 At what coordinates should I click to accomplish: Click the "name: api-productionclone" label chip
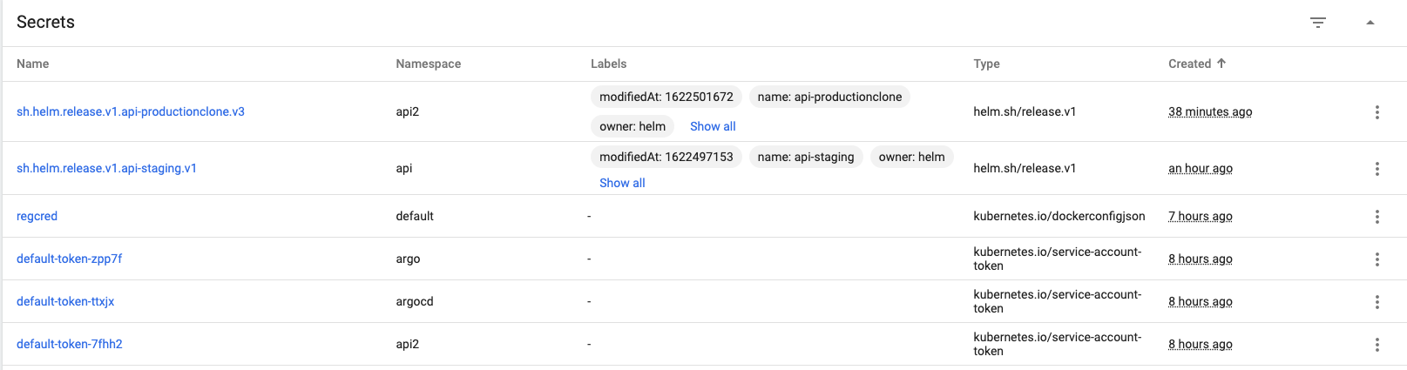(x=829, y=97)
